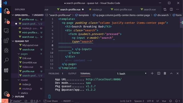183x103 pixels.
Task: Click the http://localhost:8080/ link in terminal
Action: click(104, 80)
